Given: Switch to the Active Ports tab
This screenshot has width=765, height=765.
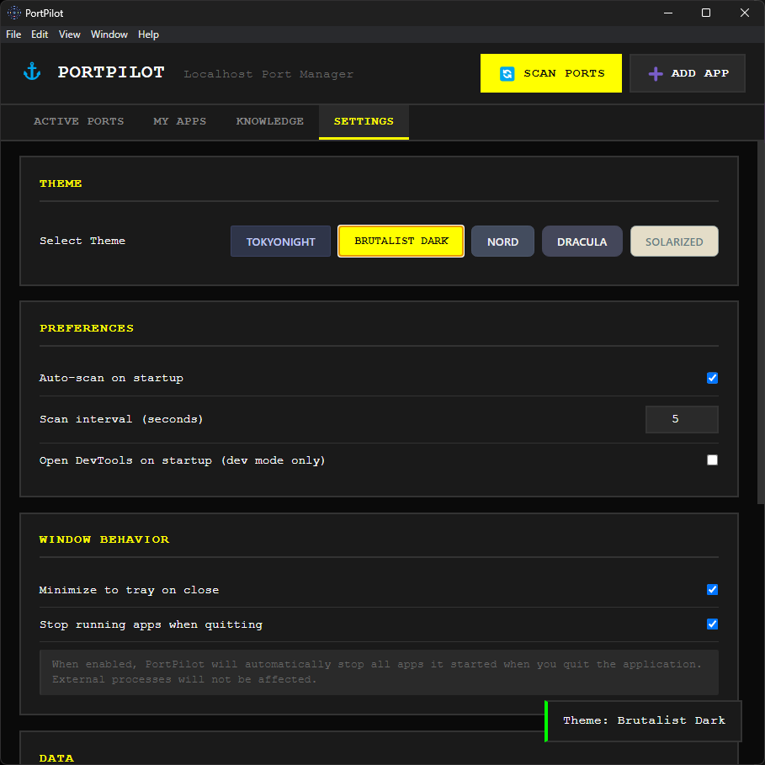Looking at the screenshot, I should tap(78, 122).
